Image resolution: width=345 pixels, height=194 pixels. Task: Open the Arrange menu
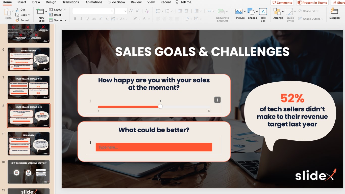click(278, 14)
